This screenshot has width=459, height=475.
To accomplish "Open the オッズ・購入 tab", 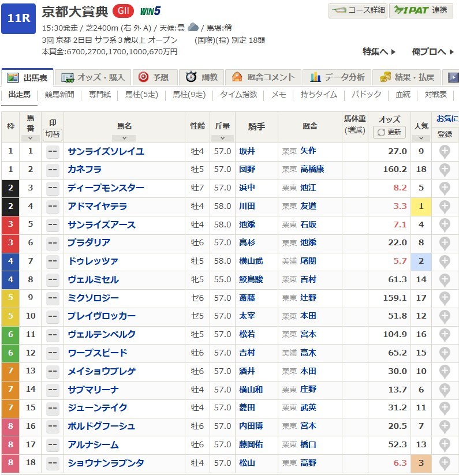I will (93, 77).
